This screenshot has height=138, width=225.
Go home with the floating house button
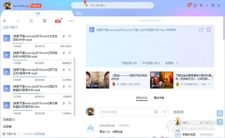(220, 113)
